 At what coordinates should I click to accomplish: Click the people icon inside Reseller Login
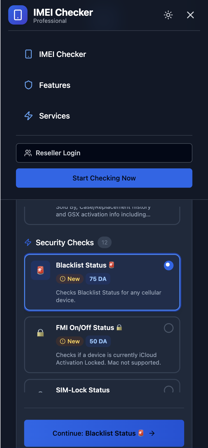pos(28,153)
